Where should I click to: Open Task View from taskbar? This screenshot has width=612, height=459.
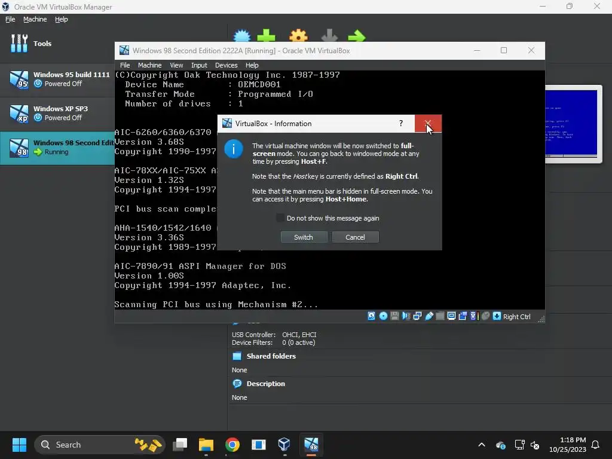point(180,445)
